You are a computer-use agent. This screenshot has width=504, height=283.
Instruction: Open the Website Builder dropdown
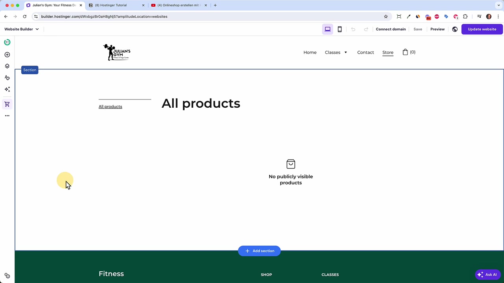pos(22,29)
